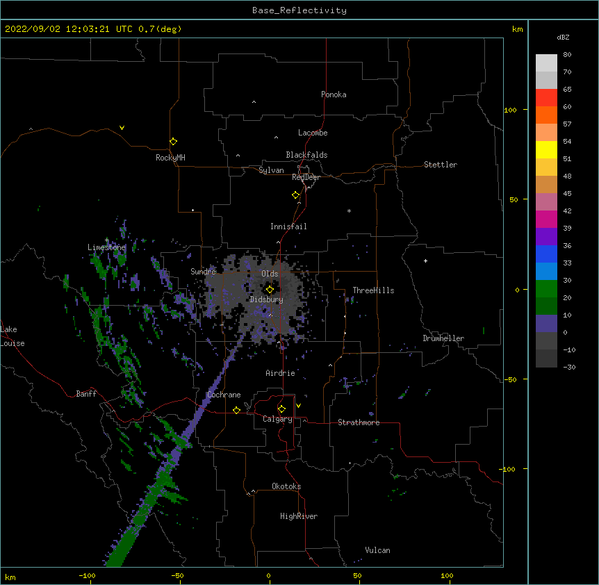Click the Calgary city label

[x=277, y=419]
